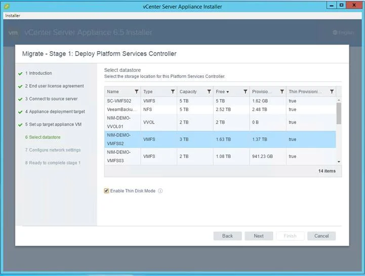Click the scrollbar down arrow in datastore table
This screenshot has height=276, width=365.
[339, 162]
